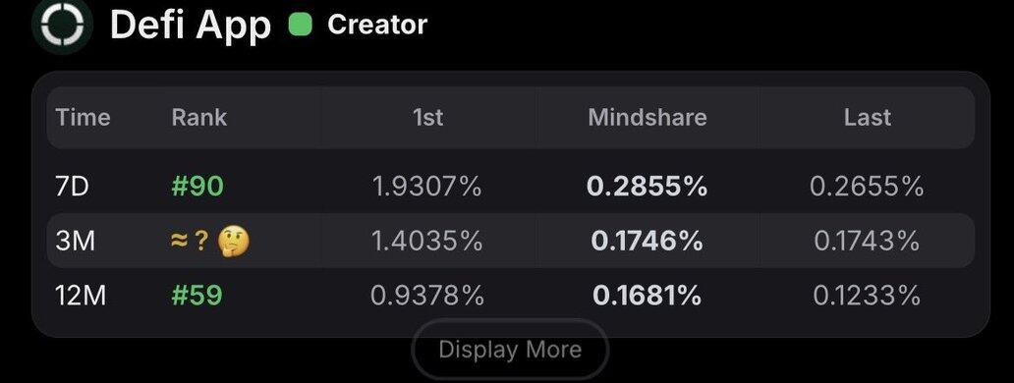Click the green #59 rank value
Screen dimensions: 1014x383
coord(197,296)
